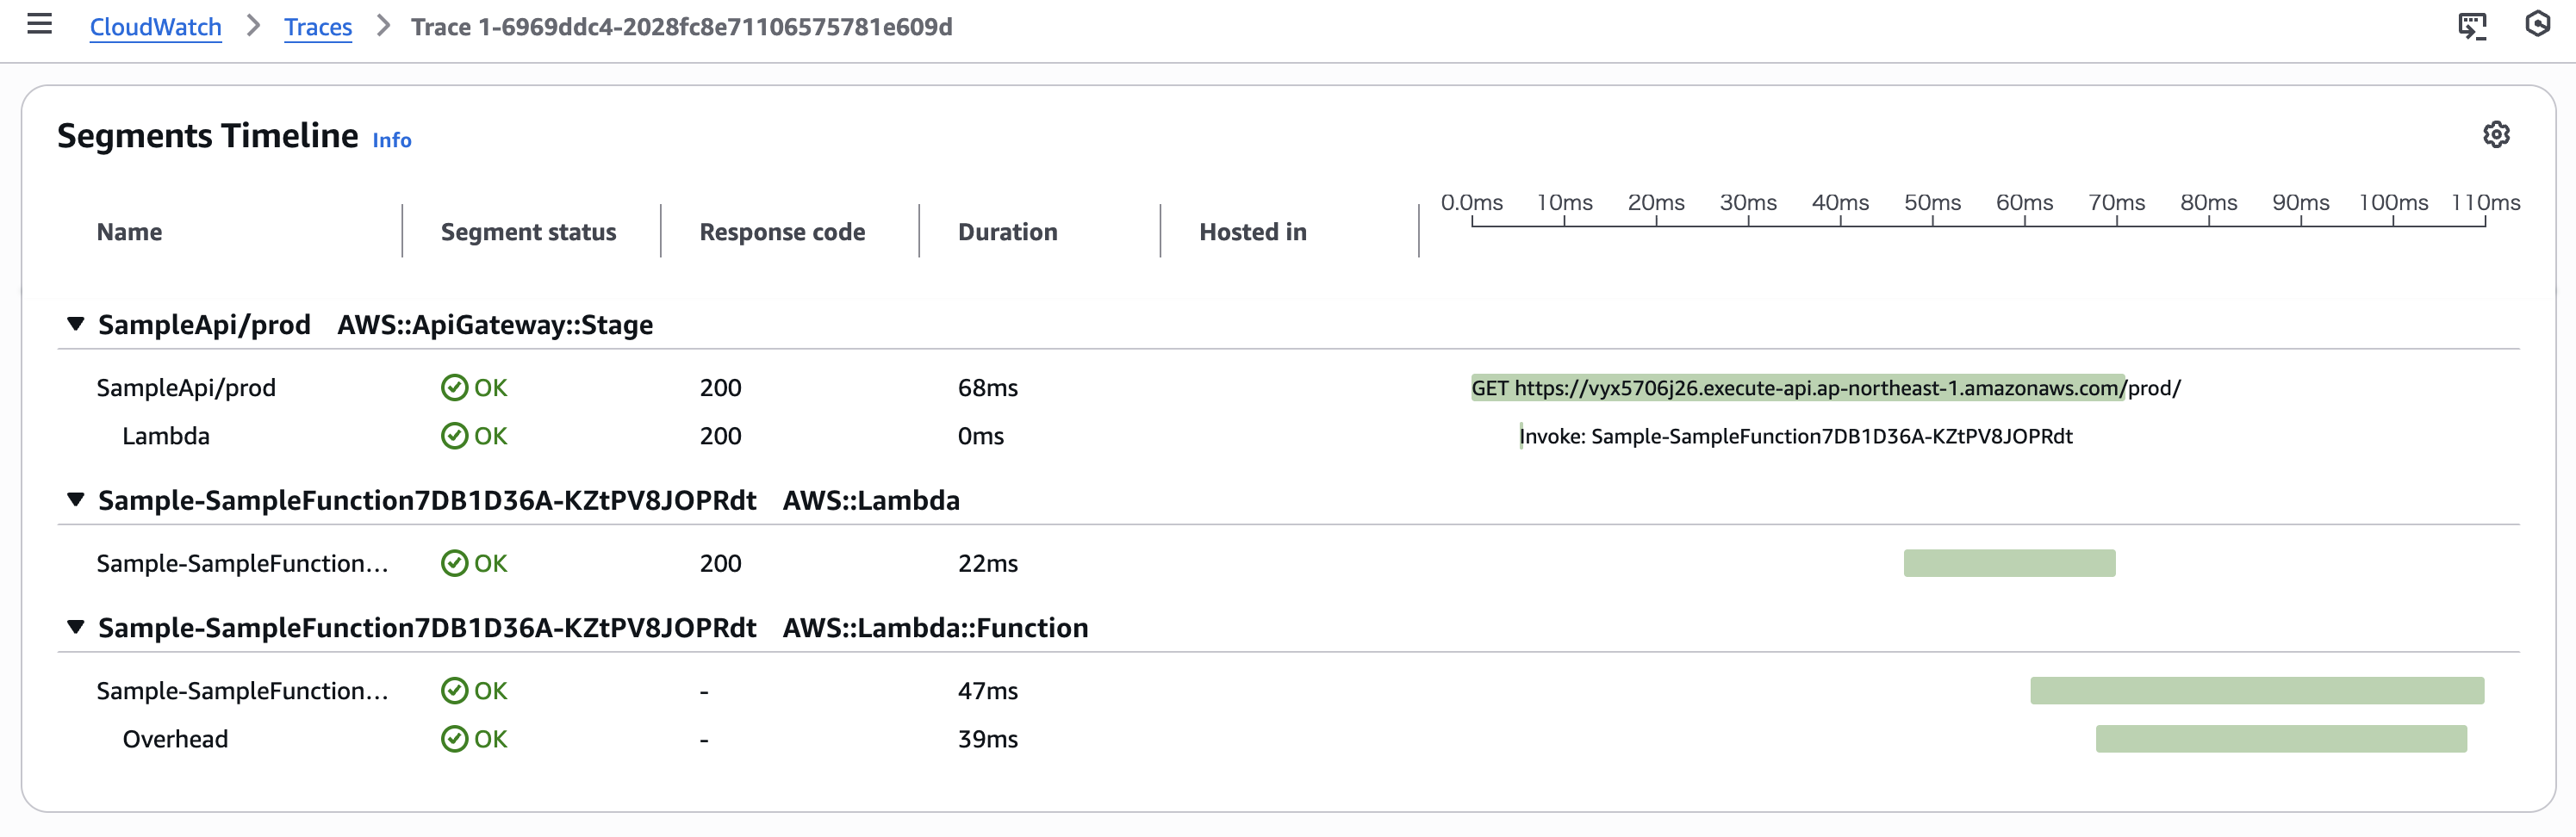This screenshot has height=837, width=2576.
Task: Collapse the SampleApi/prod ApiGateway Stage group
Action: point(75,324)
